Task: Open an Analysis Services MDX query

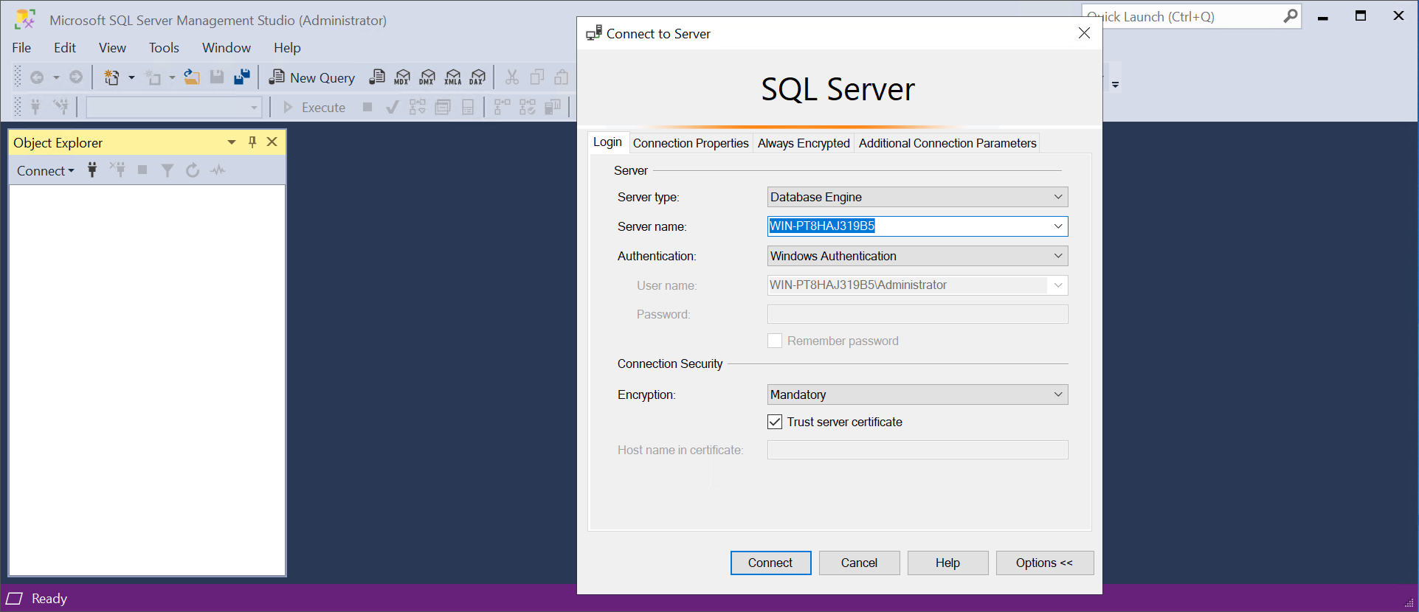Action: [402, 77]
